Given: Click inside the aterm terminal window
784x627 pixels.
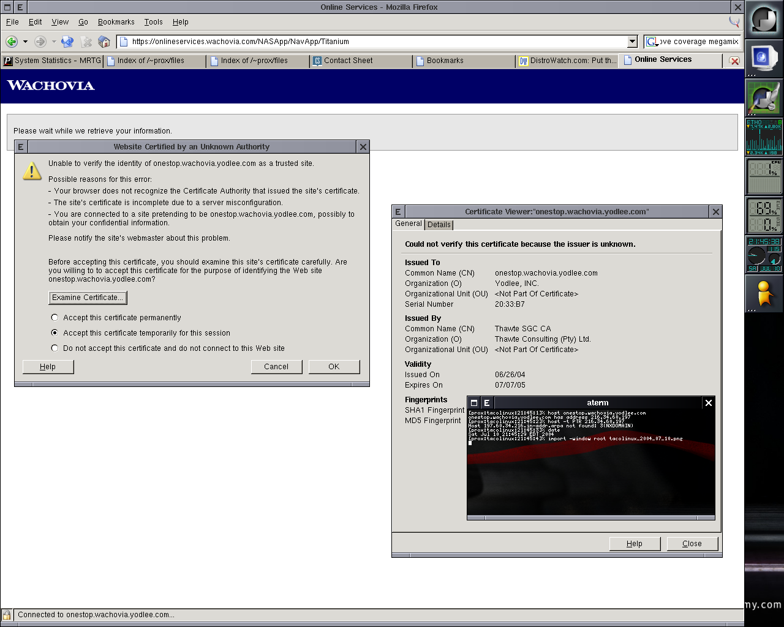Looking at the screenshot, I should click(591, 462).
